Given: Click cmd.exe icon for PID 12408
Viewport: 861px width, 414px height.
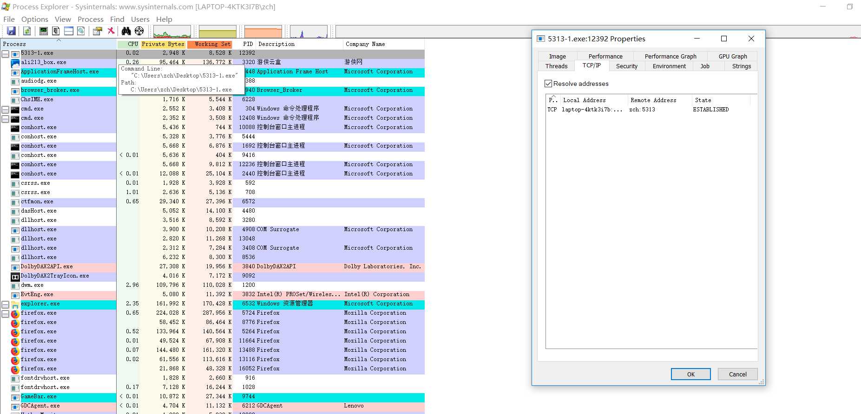Looking at the screenshot, I should [x=15, y=119].
